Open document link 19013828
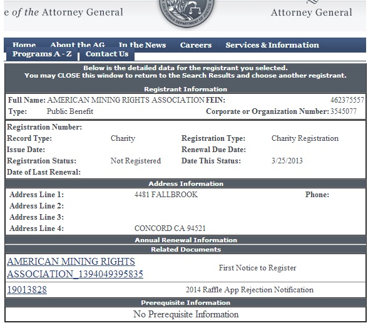Screen dimensions: 368x323 pos(27,290)
